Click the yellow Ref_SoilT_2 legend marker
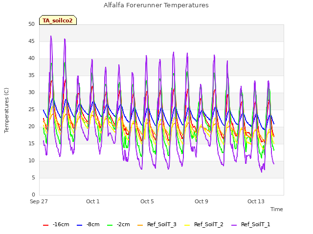This screenshot has height=234, width=313. (187, 225)
